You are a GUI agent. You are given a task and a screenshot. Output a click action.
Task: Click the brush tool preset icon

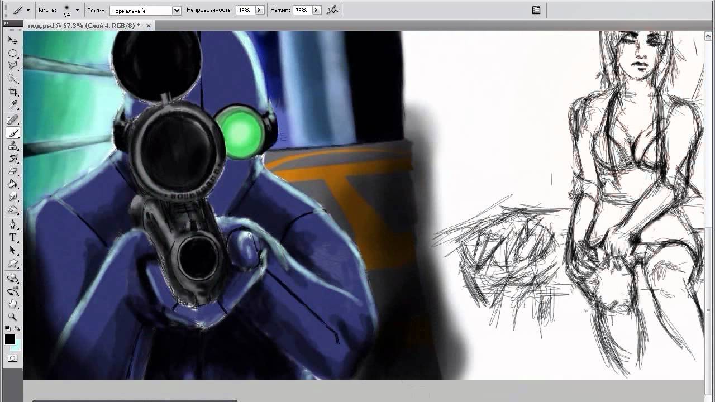[18, 10]
